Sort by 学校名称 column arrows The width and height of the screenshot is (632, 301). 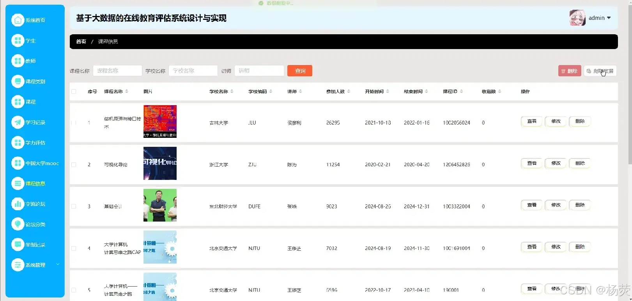point(232,92)
